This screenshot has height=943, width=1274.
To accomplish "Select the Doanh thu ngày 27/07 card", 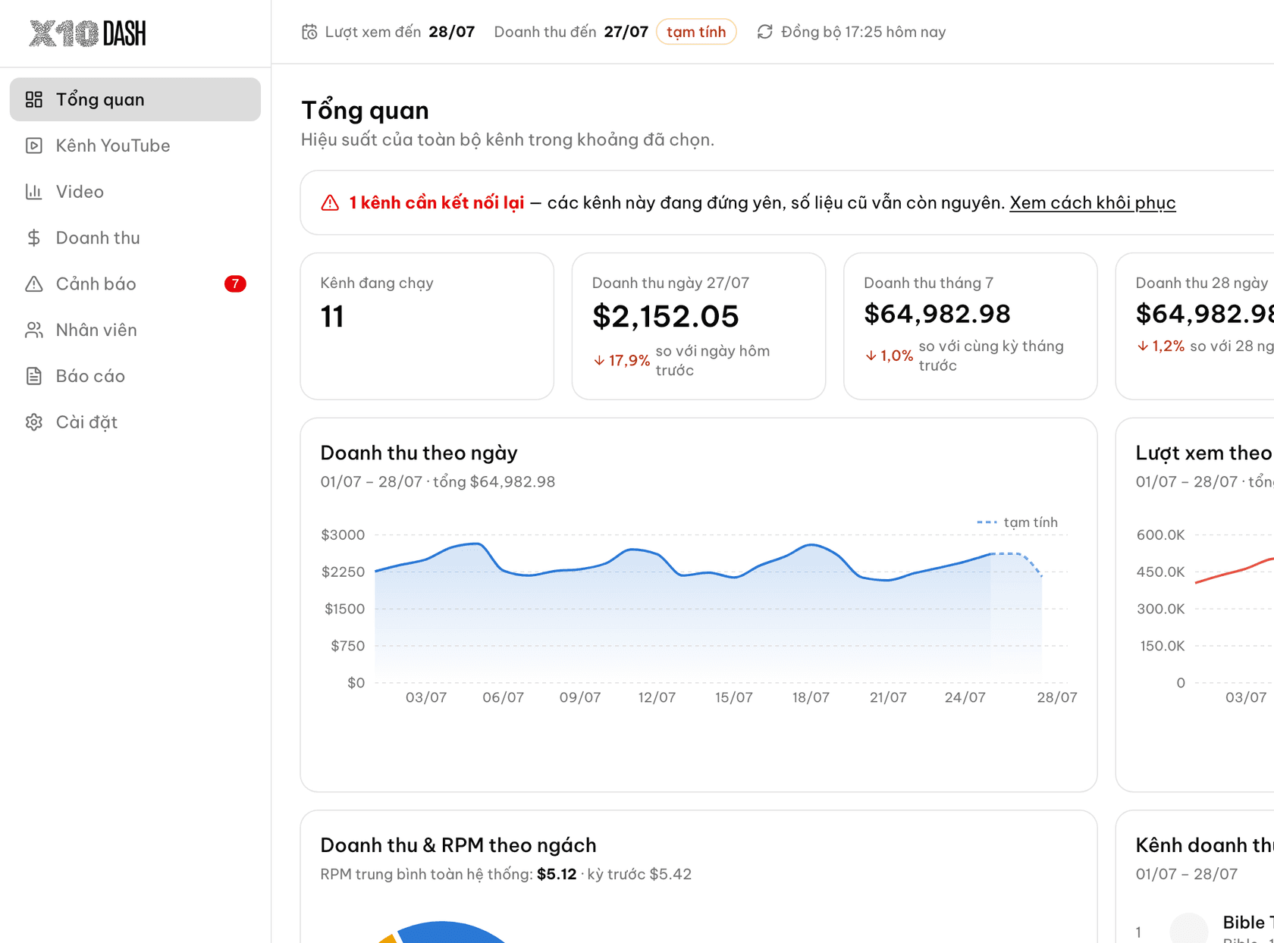I will (x=698, y=326).
